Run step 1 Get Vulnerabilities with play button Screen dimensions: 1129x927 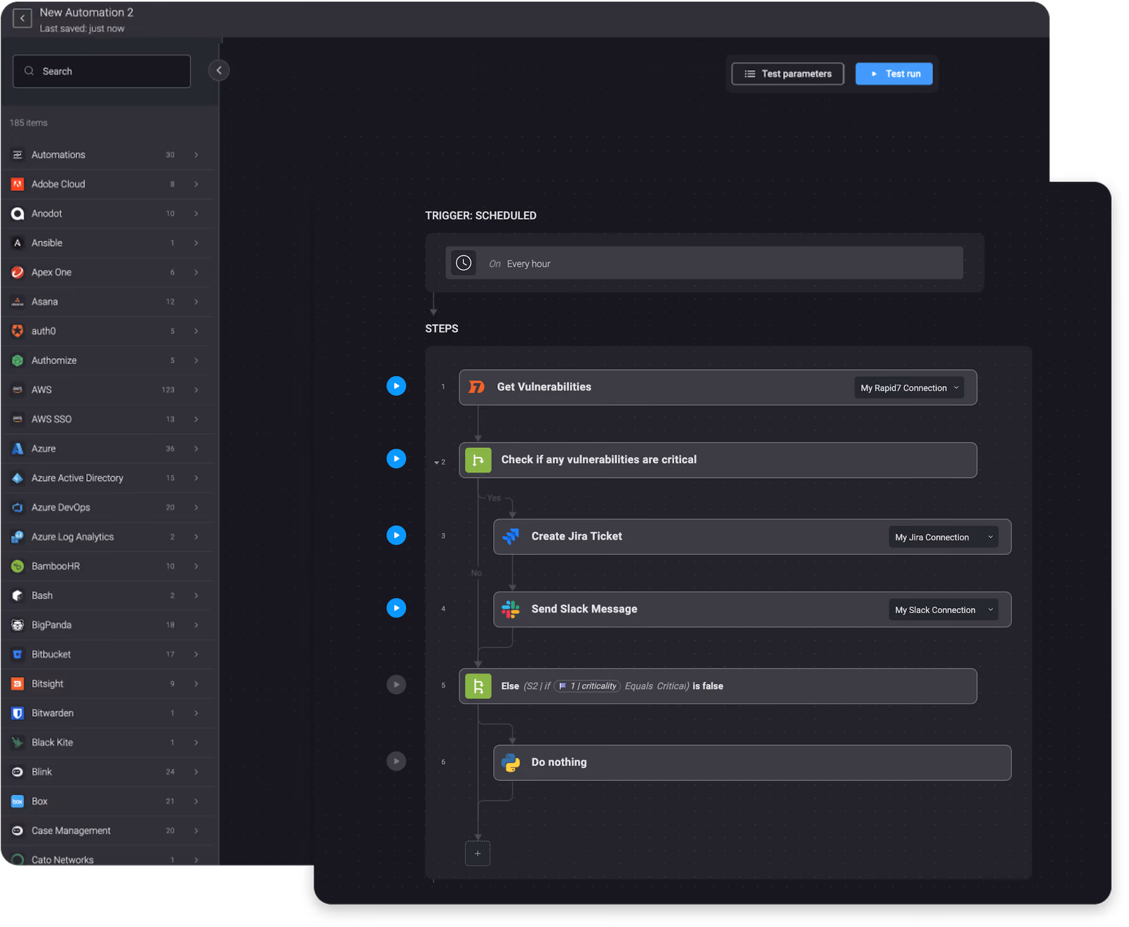click(396, 386)
